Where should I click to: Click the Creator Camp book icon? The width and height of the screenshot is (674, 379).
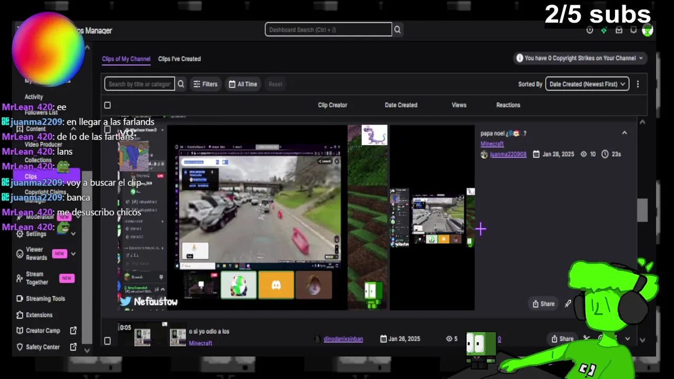pyautogui.click(x=20, y=331)
